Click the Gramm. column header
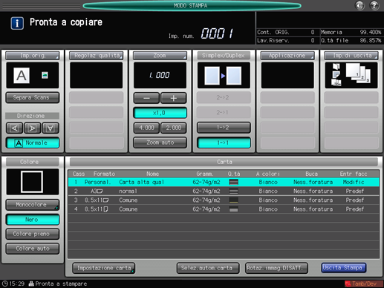Viewport: 384px width, 288px height. click(205, 174)
